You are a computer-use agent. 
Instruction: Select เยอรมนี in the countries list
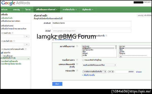tap(98, 54)
